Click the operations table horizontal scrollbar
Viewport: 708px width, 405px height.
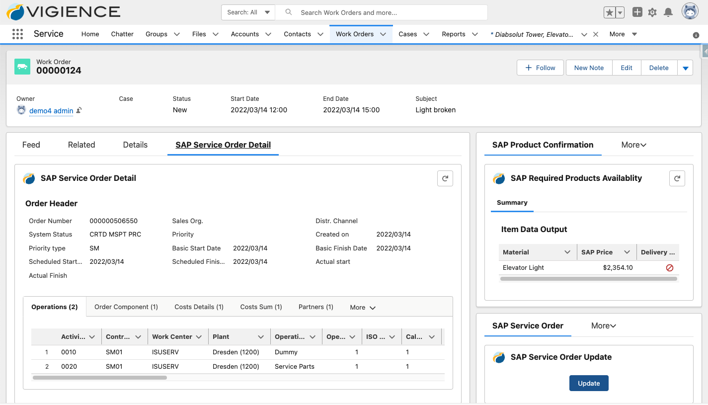pos(99,378)
